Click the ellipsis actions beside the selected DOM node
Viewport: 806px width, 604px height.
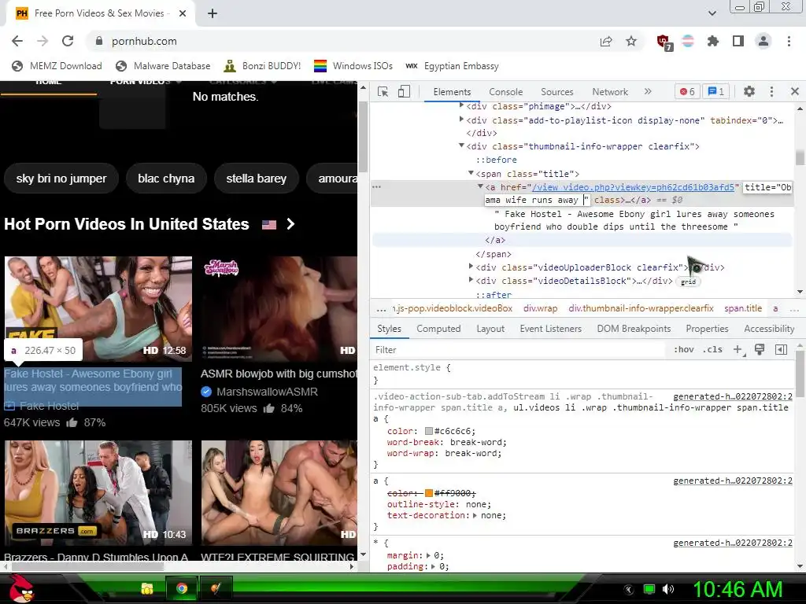[377, 187]
